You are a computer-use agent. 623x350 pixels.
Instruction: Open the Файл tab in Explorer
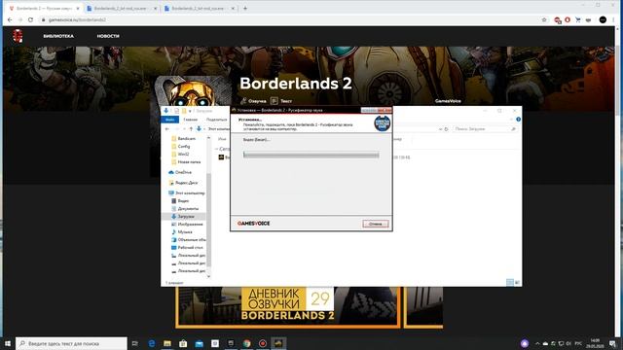[x=170, y=120]
